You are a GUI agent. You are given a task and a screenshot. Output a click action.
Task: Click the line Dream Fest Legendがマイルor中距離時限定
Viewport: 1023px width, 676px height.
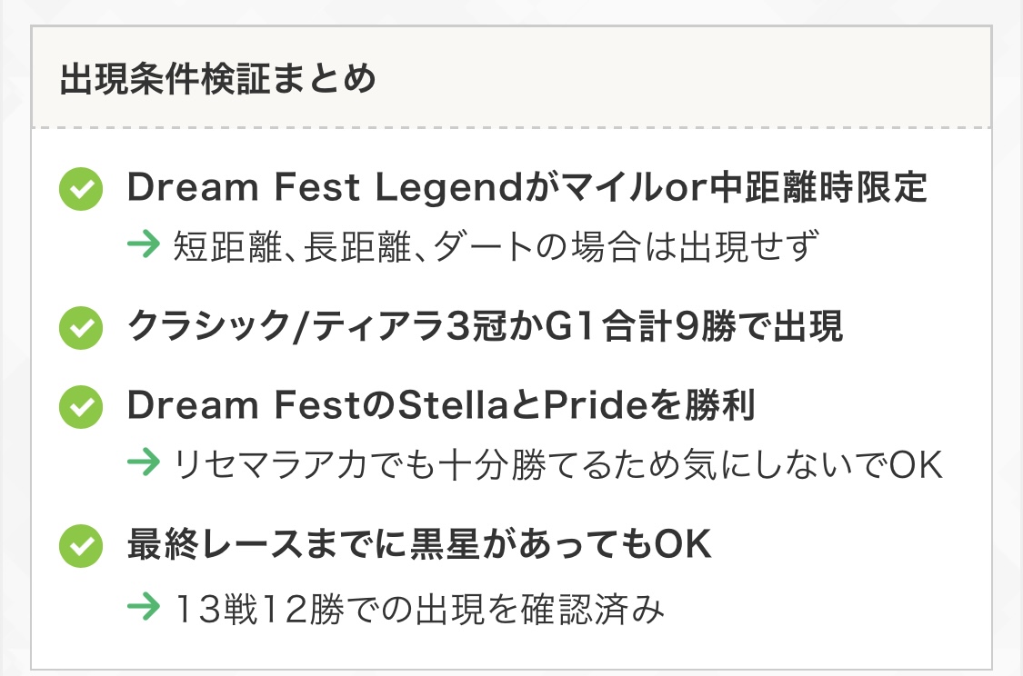click(x=527, y=189)
